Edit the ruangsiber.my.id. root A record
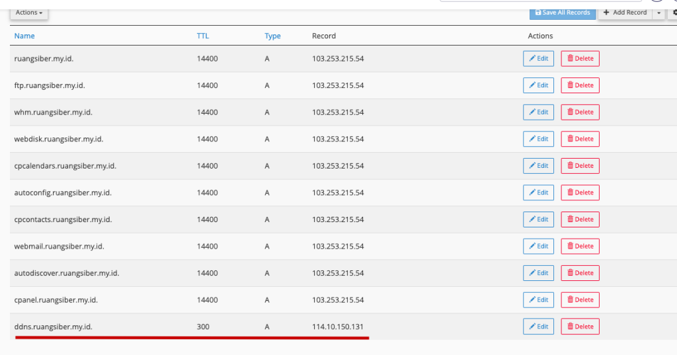 [539, 58]
